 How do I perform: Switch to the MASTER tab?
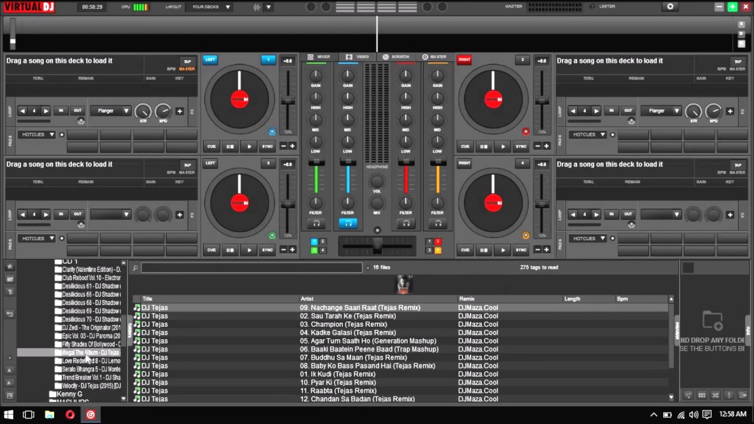434,57
